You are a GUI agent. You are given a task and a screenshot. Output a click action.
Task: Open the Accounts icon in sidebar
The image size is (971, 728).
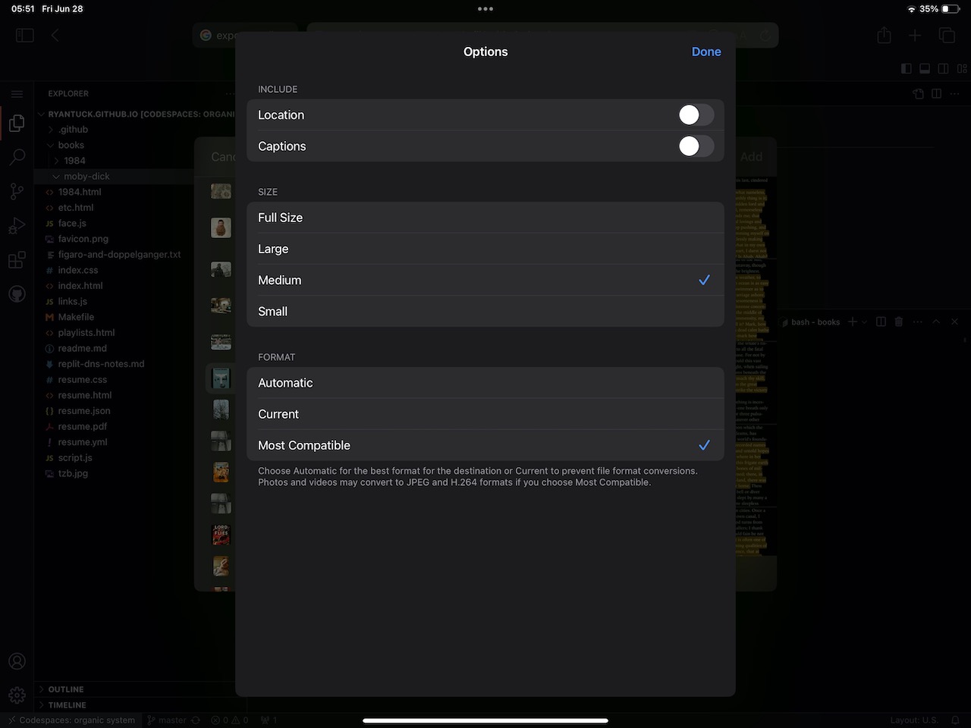(x=17, y=661)
